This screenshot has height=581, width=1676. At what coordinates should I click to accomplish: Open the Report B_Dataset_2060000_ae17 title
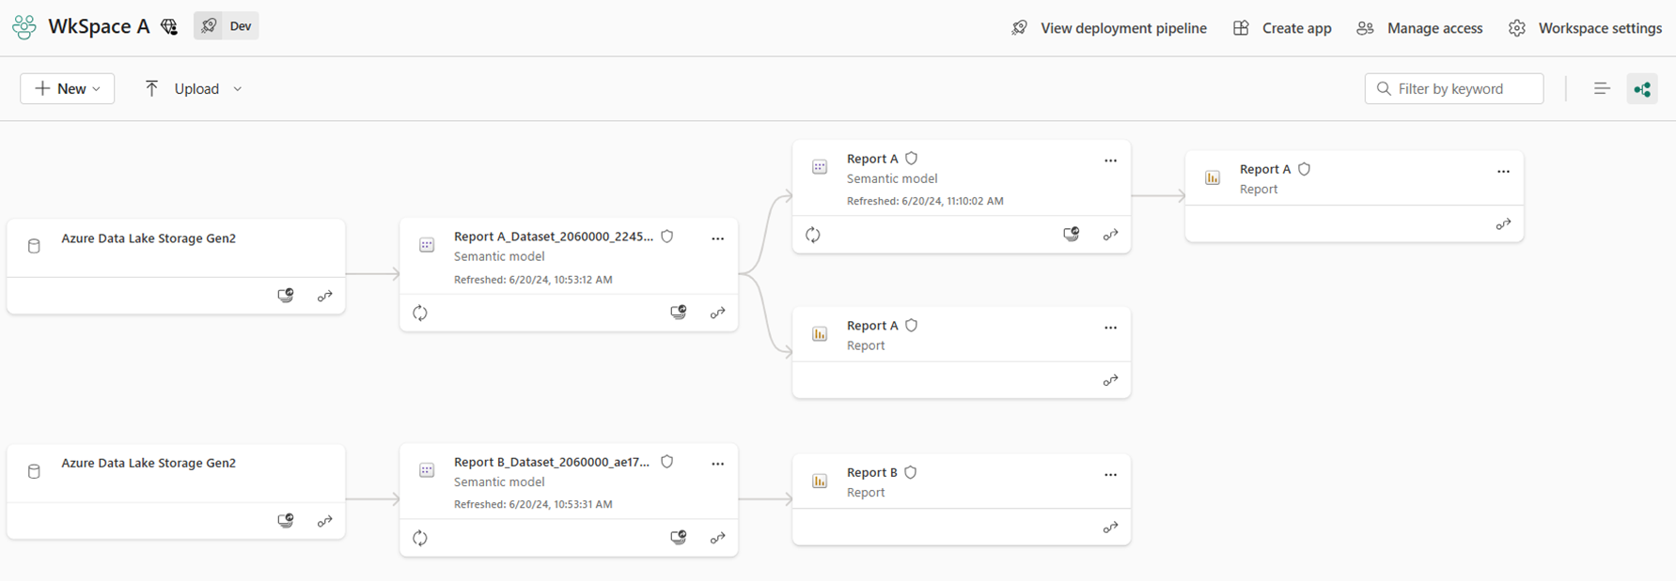552,462
